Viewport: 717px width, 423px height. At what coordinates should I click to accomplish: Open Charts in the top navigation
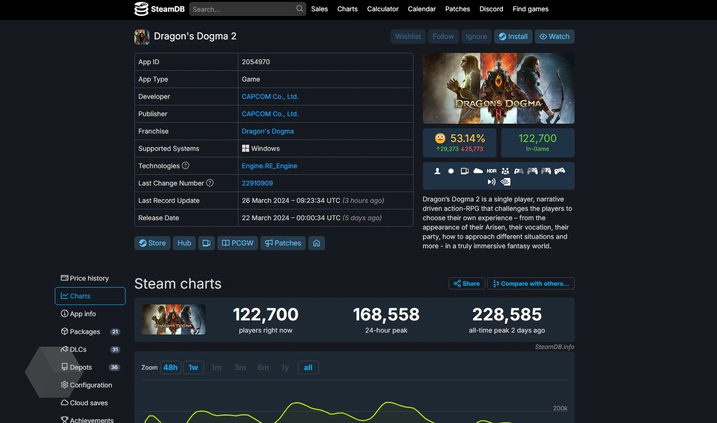[x=347, y=9]
